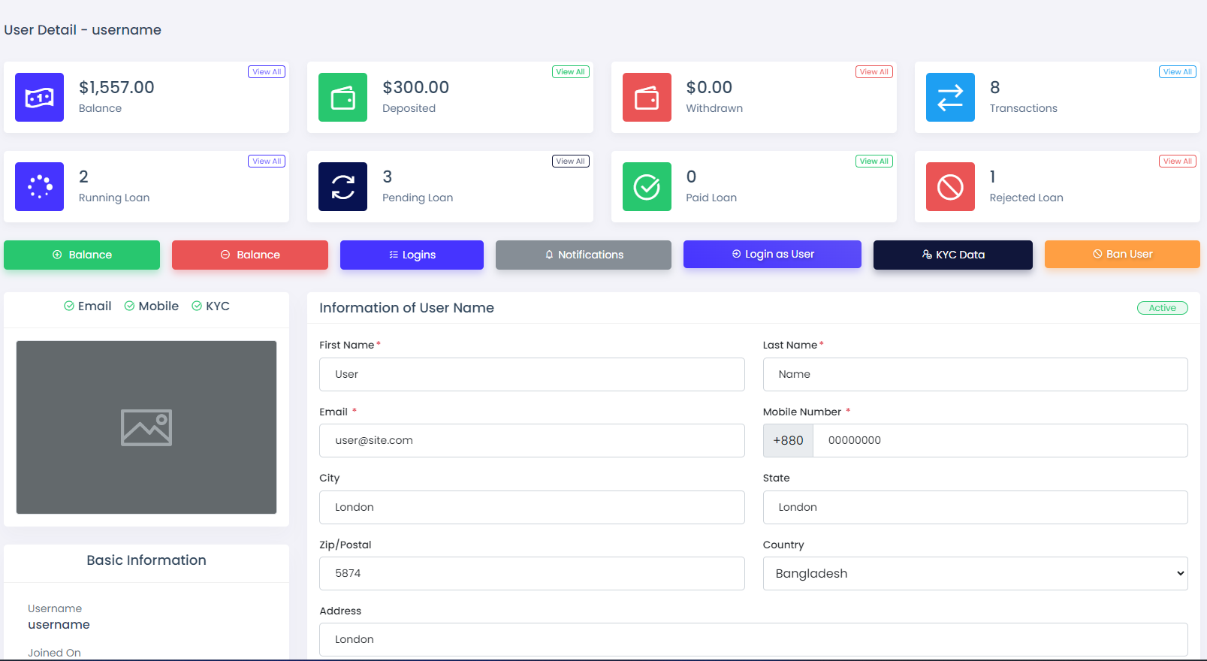Open the Country dropdown showing Bangladesh

pos(975,574)
